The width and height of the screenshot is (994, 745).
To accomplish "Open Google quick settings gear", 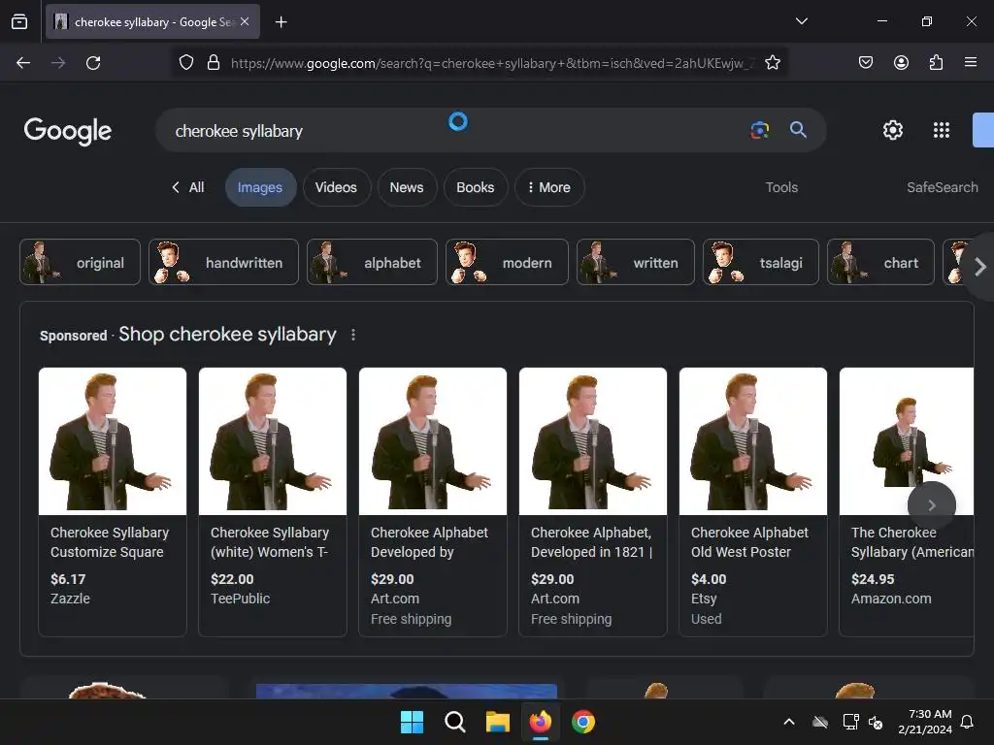I will pyautogui.click(x=893, y=130).
